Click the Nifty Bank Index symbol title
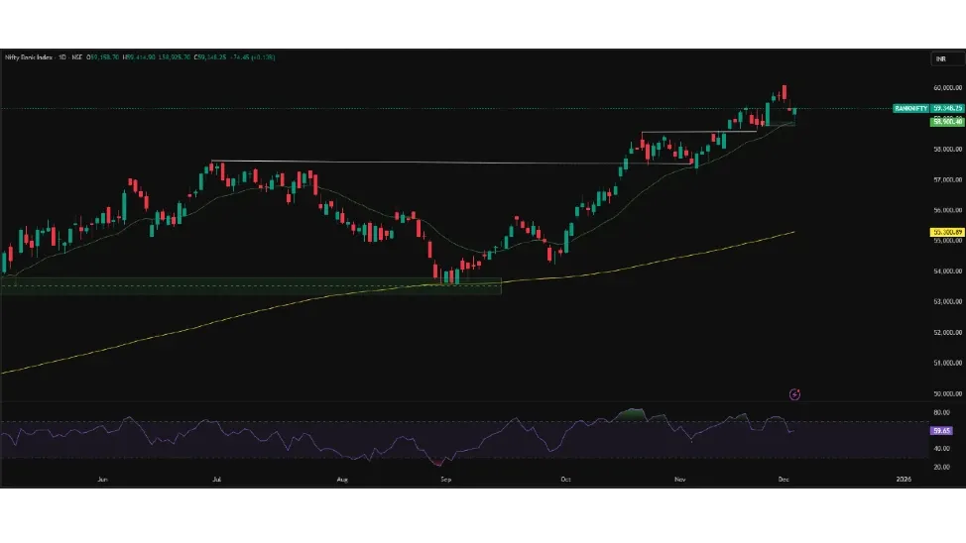966x543 pixels. (x=29, y=57)
